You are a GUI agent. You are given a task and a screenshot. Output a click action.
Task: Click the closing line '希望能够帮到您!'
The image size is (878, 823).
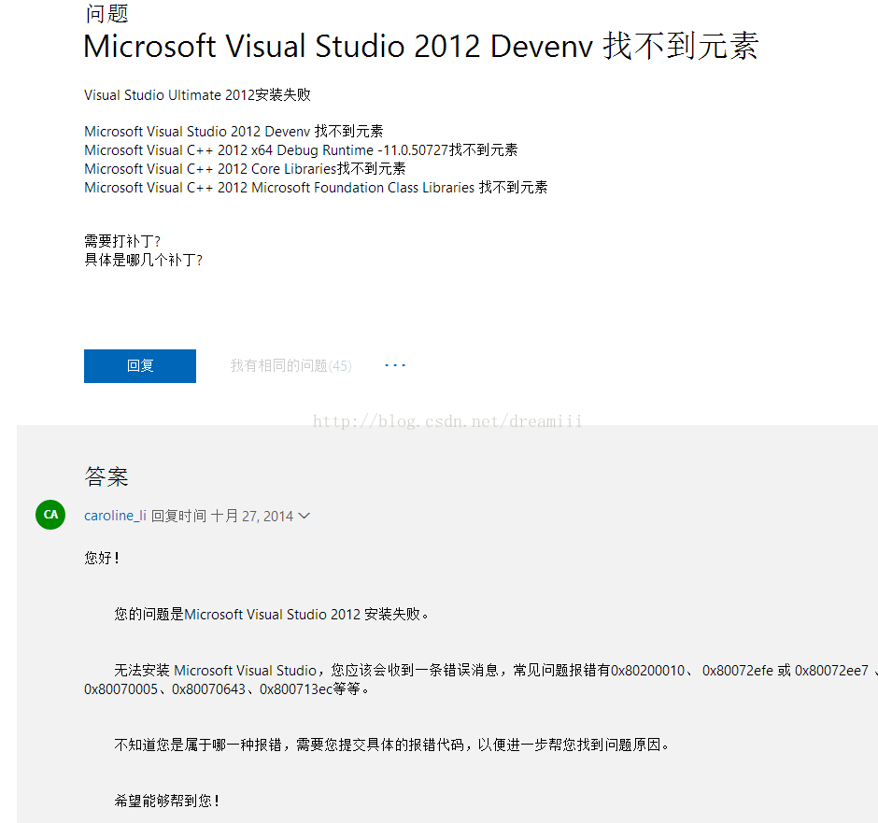(x=167, y=801)
